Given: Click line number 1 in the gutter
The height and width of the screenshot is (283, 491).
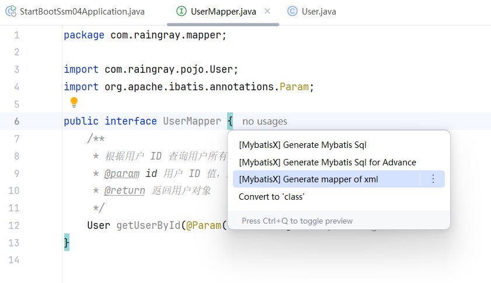Looking at the screenshot, I should click(16, 35).
